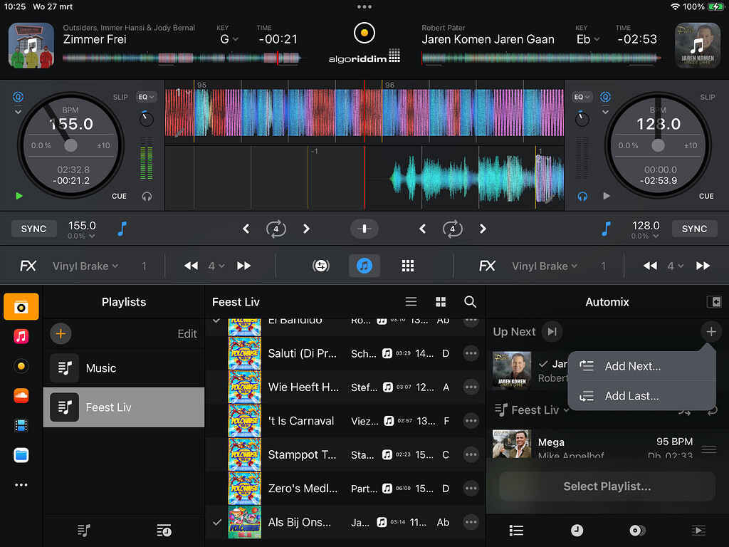The width and height of the screenshot is (729, 547).
Task: Open the orange video capture icon in sidebar
Action: point(21,306)
